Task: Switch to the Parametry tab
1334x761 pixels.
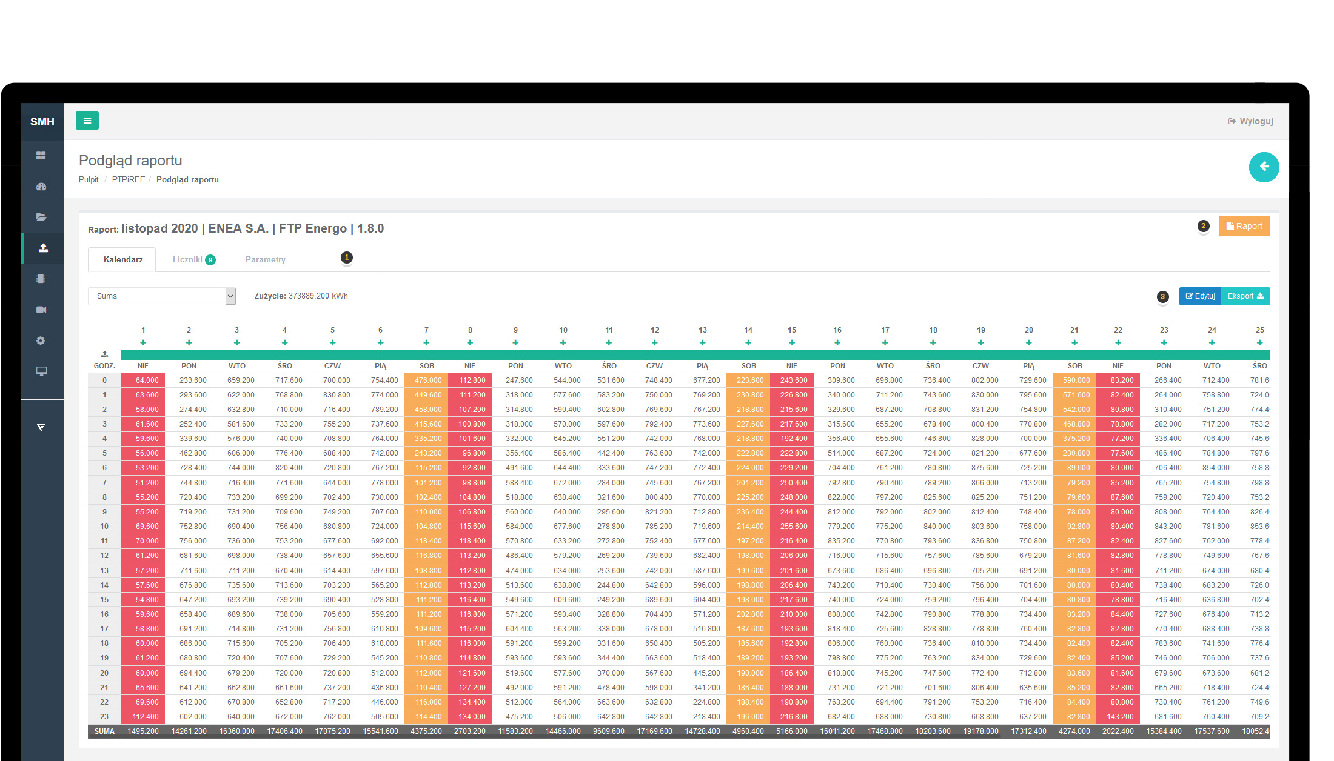Action: click(x=265, y=259)
